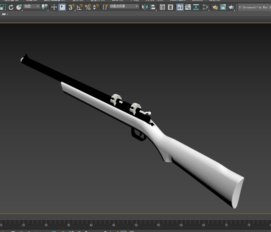Toggle spinner snap
This screenshot has width=271, height=232.
point(96,7)
